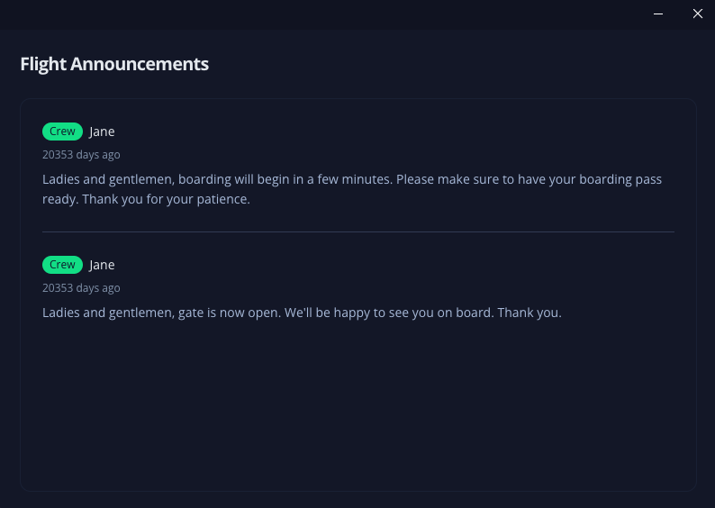
Task: Click the timestamp under the second Jane entry
Action: point(81,288)
